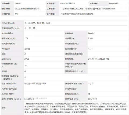Click the fuel type value 纯电动

91,33
